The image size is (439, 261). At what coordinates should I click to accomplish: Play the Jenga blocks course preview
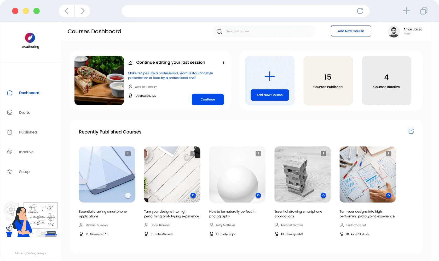click(x=323, y=195)
